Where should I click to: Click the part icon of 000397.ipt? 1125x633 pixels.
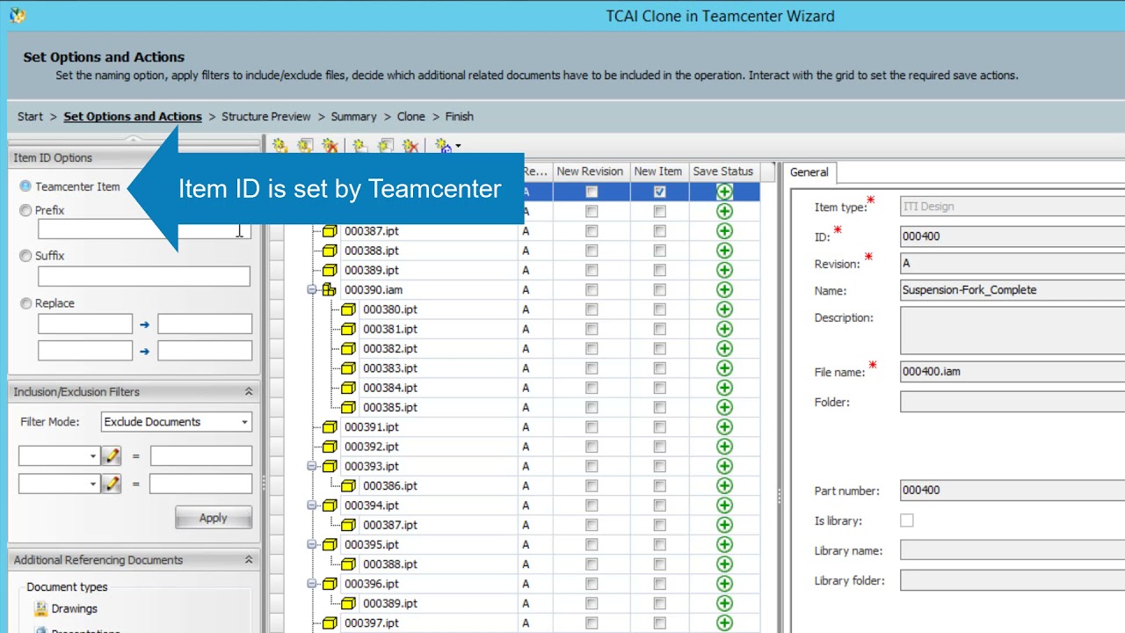(330, 622)
